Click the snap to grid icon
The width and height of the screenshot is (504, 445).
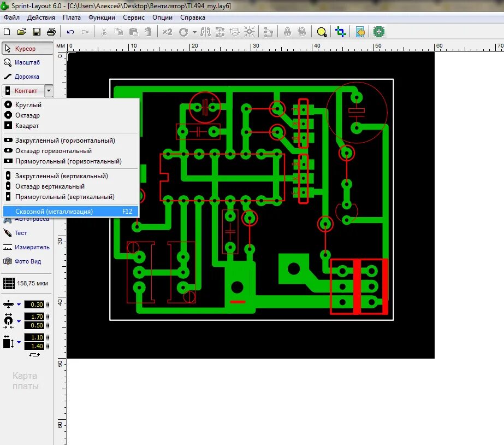[x=235, y=32]
